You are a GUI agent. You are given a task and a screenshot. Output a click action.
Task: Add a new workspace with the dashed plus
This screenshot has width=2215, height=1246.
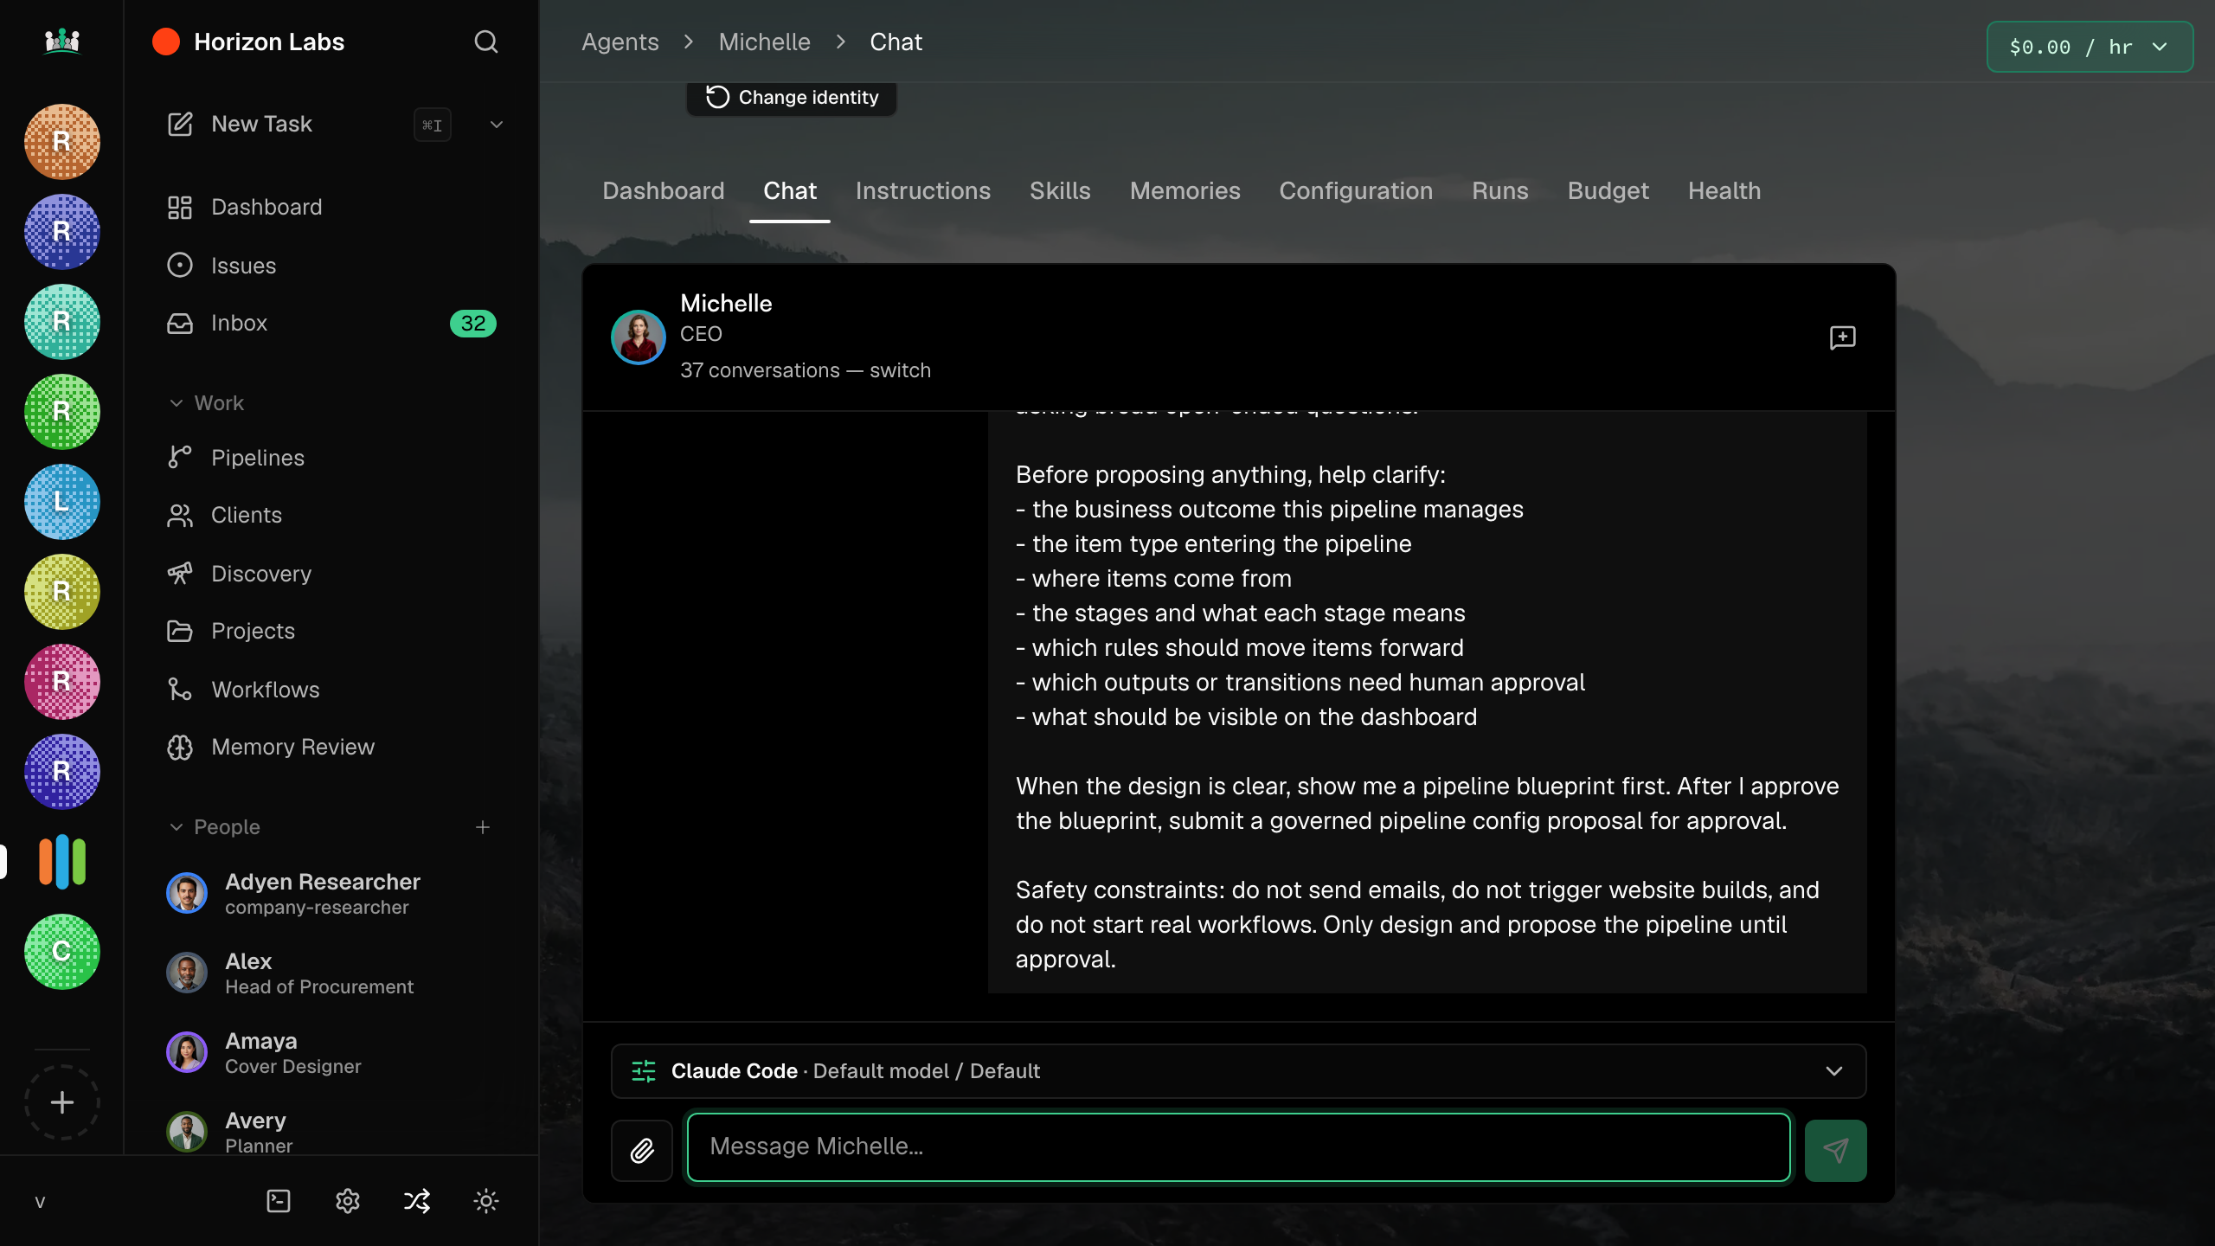tap(62, 1102)
